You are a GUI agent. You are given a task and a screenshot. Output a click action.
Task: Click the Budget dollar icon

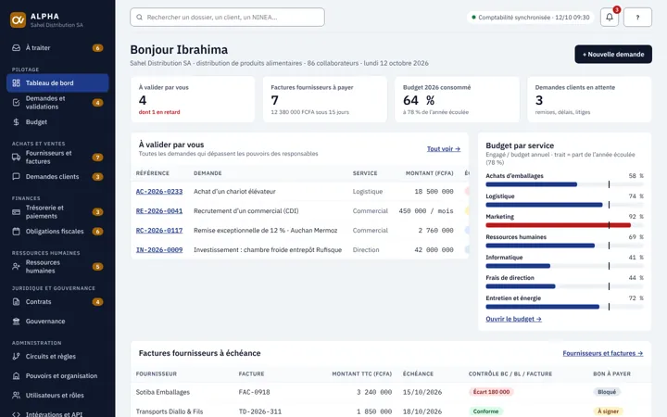16,122
